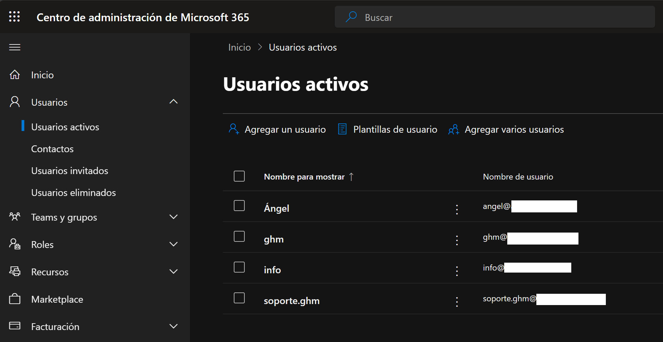
Task: Go to Usuarios invitados
Action: (x=69, y=171)
